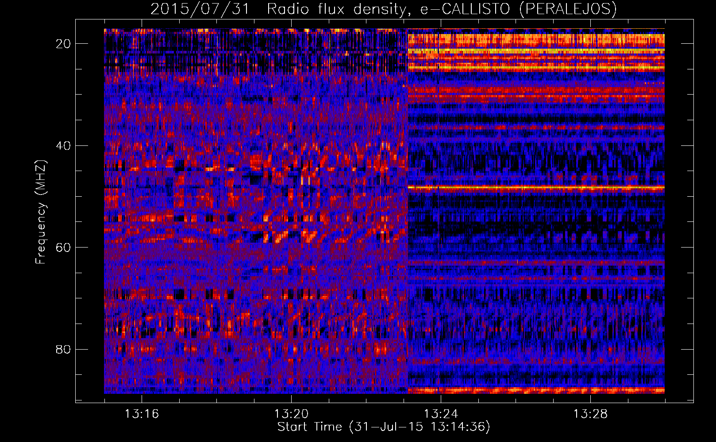Click the time tick label '13:24'
The height and width of the screenshot is (442, 716).
[x=441, y=414]
